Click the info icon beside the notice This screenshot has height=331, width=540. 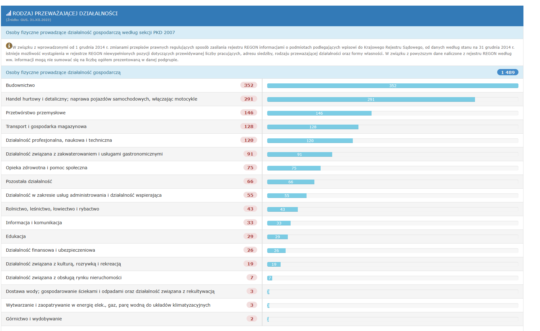pyautogui.click(x=9, y=46)
